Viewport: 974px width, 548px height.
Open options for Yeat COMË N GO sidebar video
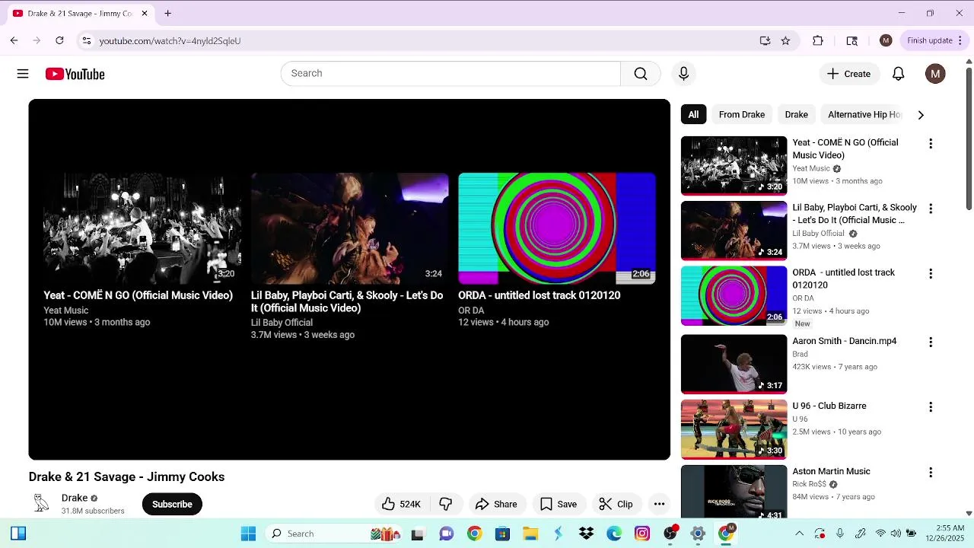point(930,144)
